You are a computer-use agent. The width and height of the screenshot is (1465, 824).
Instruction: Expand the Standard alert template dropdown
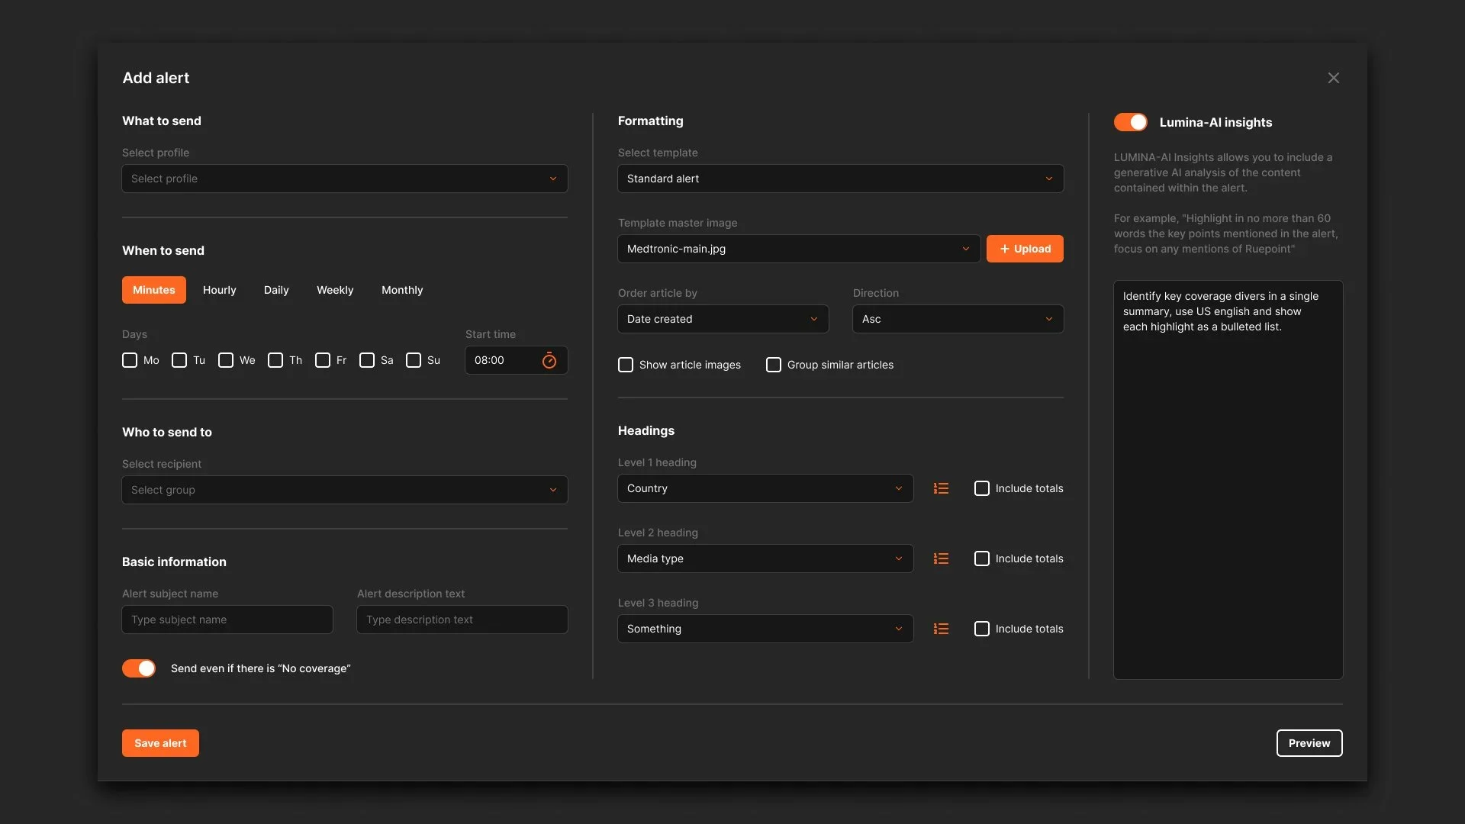click(840, 179)
